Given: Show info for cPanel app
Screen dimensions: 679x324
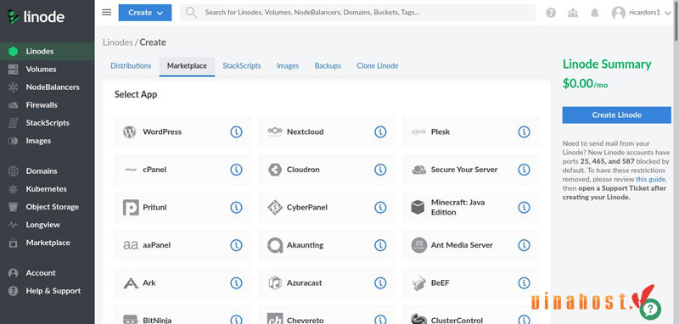Looking at the screenshot, I should 236,170.
